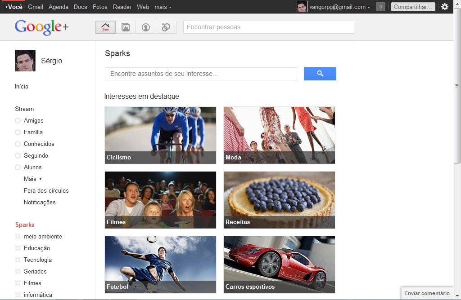This screenshot has height=300, width=461.
Task: Expand the 'mais' menu in top bar
Action: 163,7
